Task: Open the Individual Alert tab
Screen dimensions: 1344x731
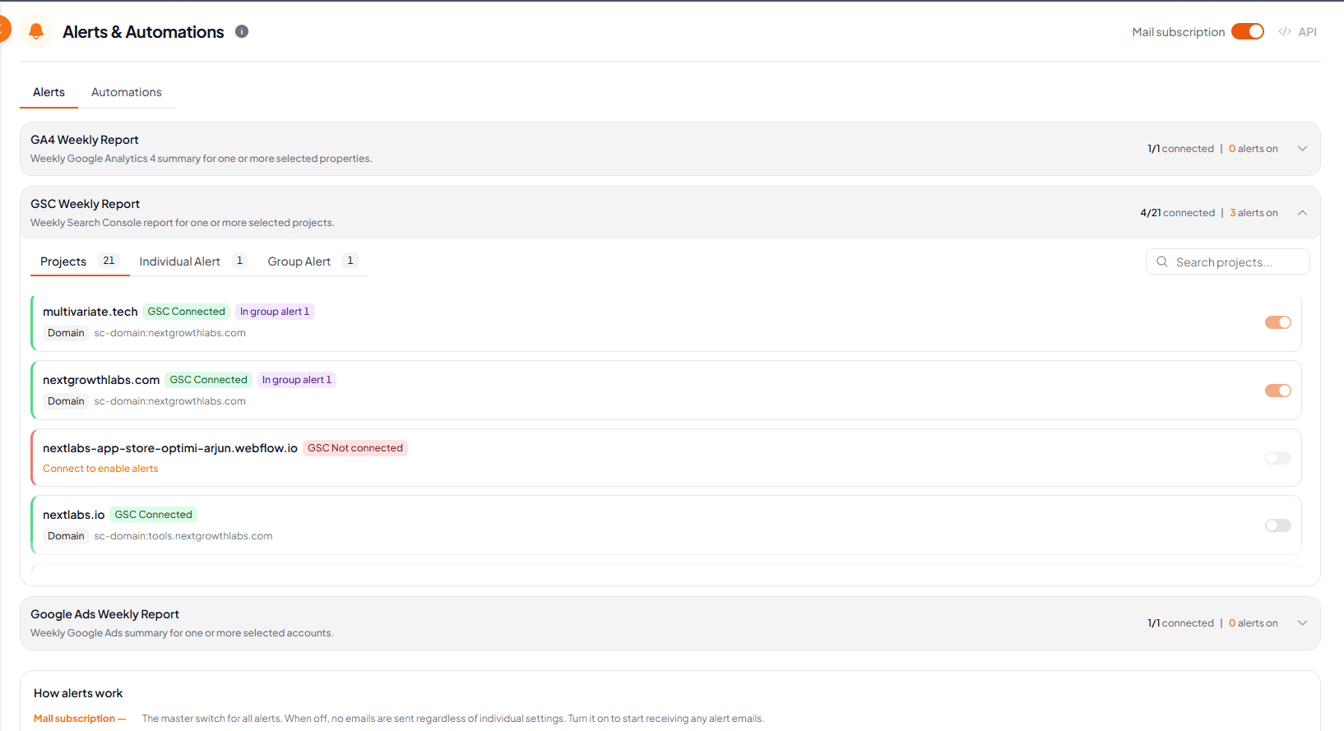Action: point(192,261)
